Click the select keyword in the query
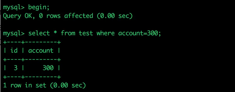 pos(39,33)
